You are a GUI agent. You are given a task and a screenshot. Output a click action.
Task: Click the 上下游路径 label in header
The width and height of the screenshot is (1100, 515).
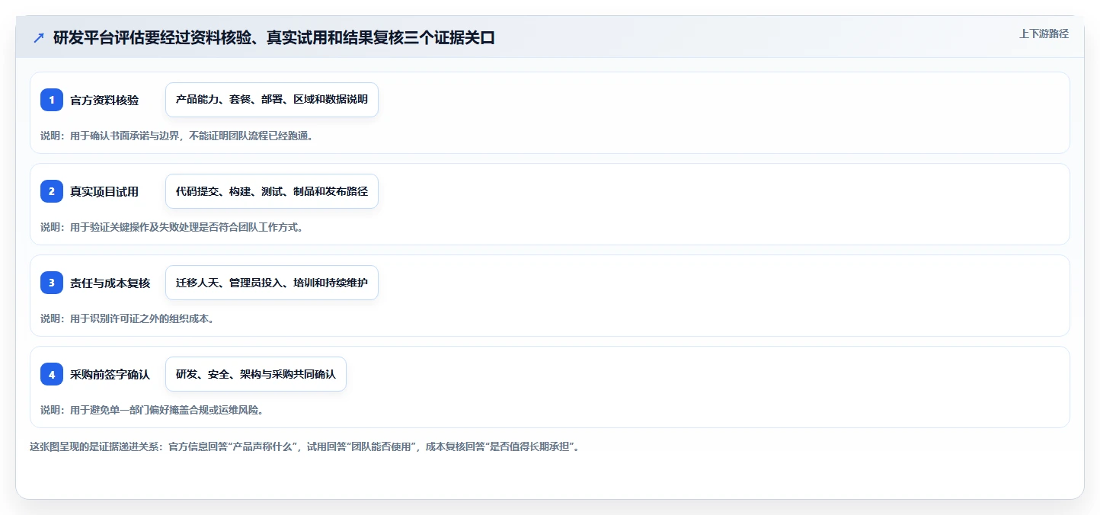click(x=1044, y=34)
